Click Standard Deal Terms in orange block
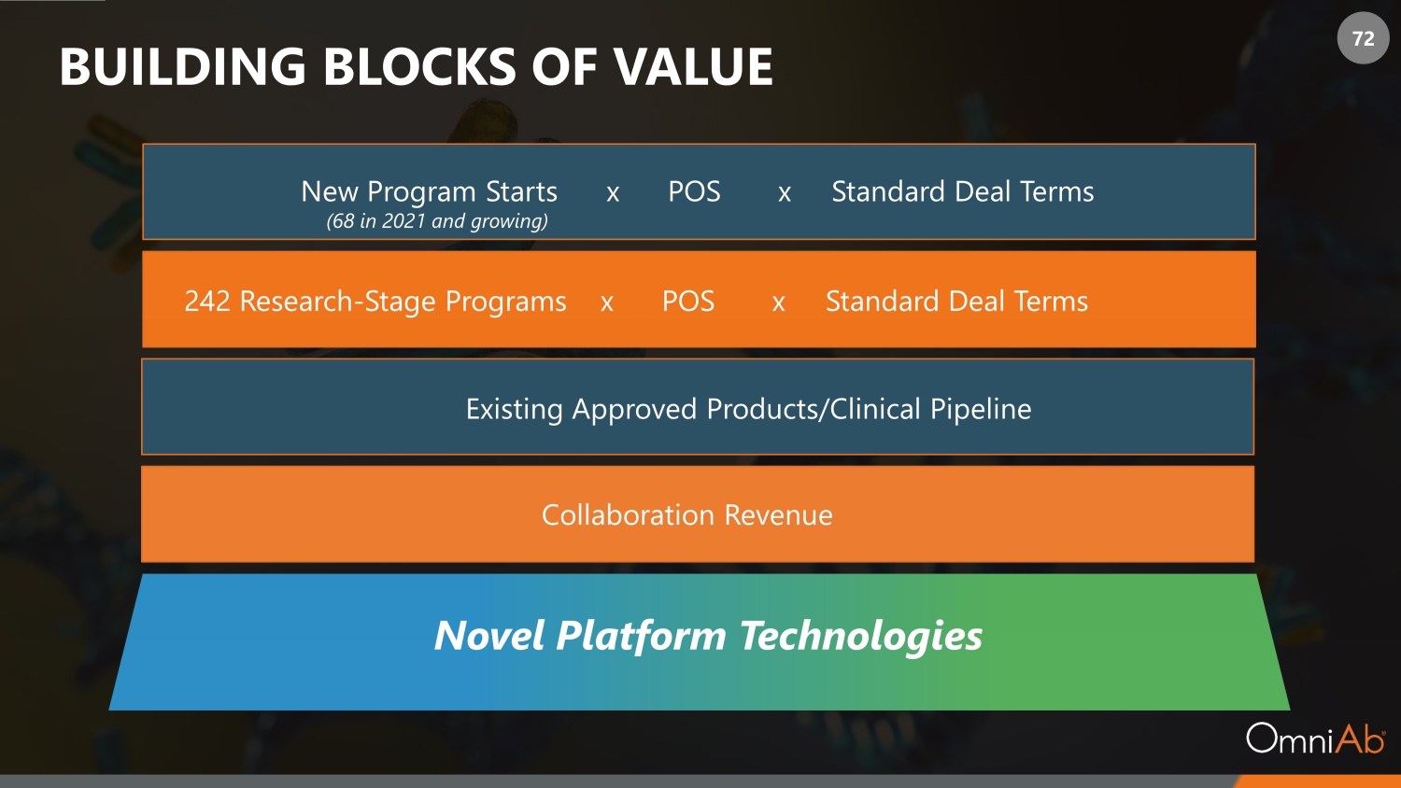Screen dimensions: 1401x788 point(956,302)
